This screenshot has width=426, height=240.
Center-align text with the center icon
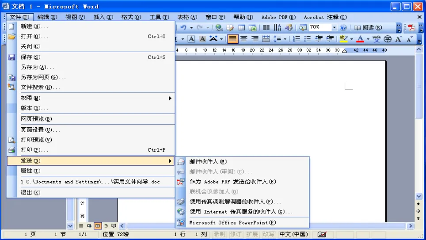243,39
